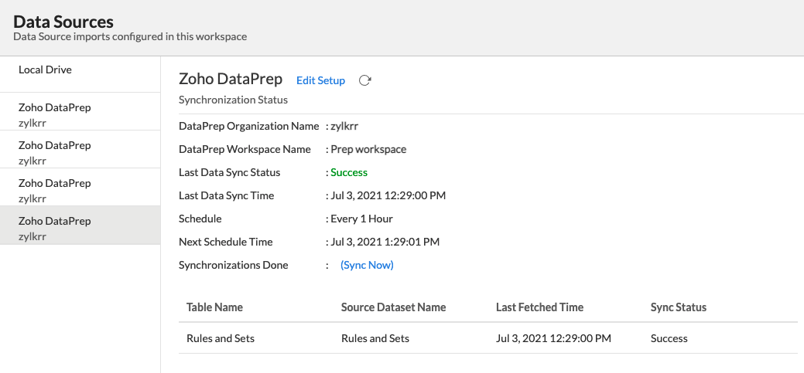The height and width of the screenshot is (373, 804).
Task: Click the Sync Status column header
Action: [678, 307]
